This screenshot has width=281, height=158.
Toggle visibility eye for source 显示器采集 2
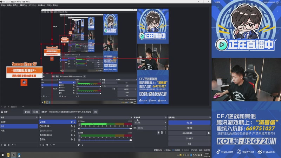coord(72,126)
